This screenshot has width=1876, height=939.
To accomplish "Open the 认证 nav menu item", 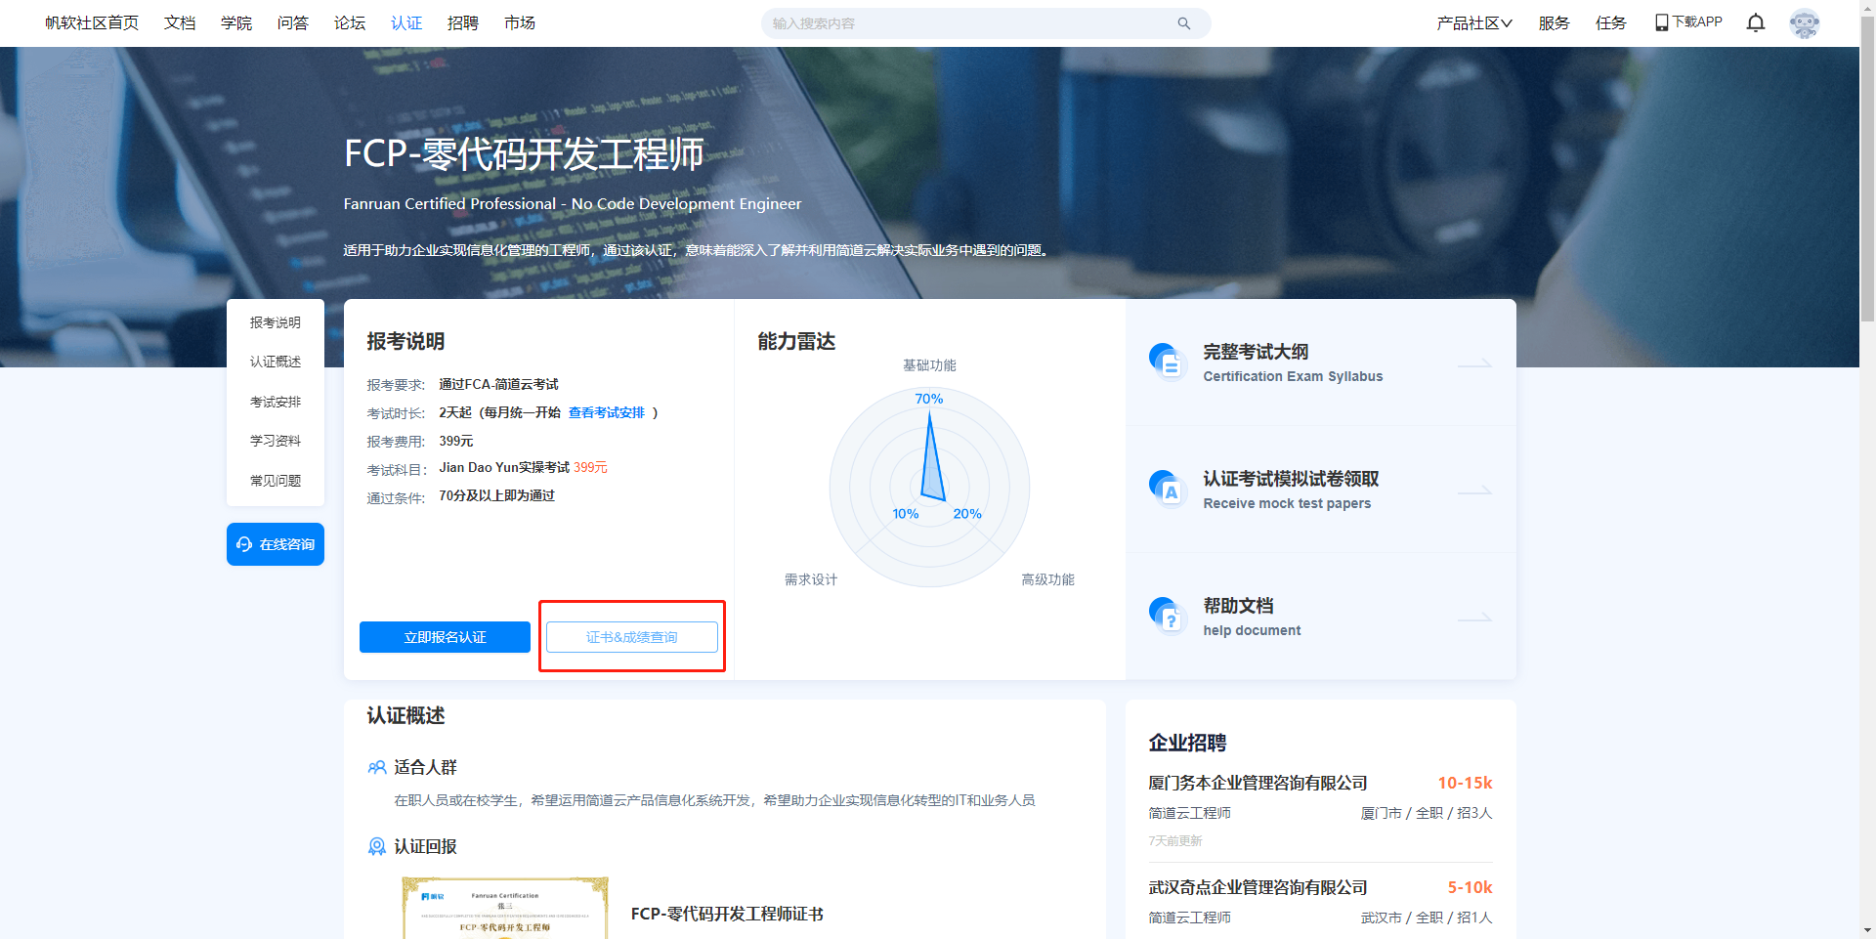I will pyautogui.click(x=406, y=22).
